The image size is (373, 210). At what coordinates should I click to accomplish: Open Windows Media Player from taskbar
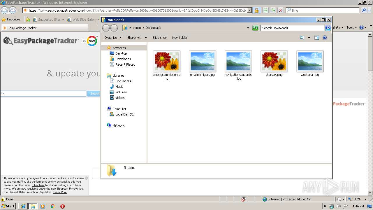coord(43,206)
